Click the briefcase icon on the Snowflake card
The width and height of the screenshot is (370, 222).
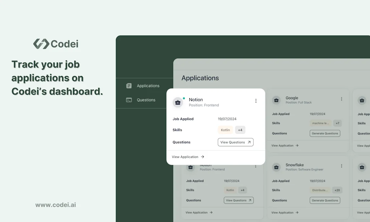(276, 167)
